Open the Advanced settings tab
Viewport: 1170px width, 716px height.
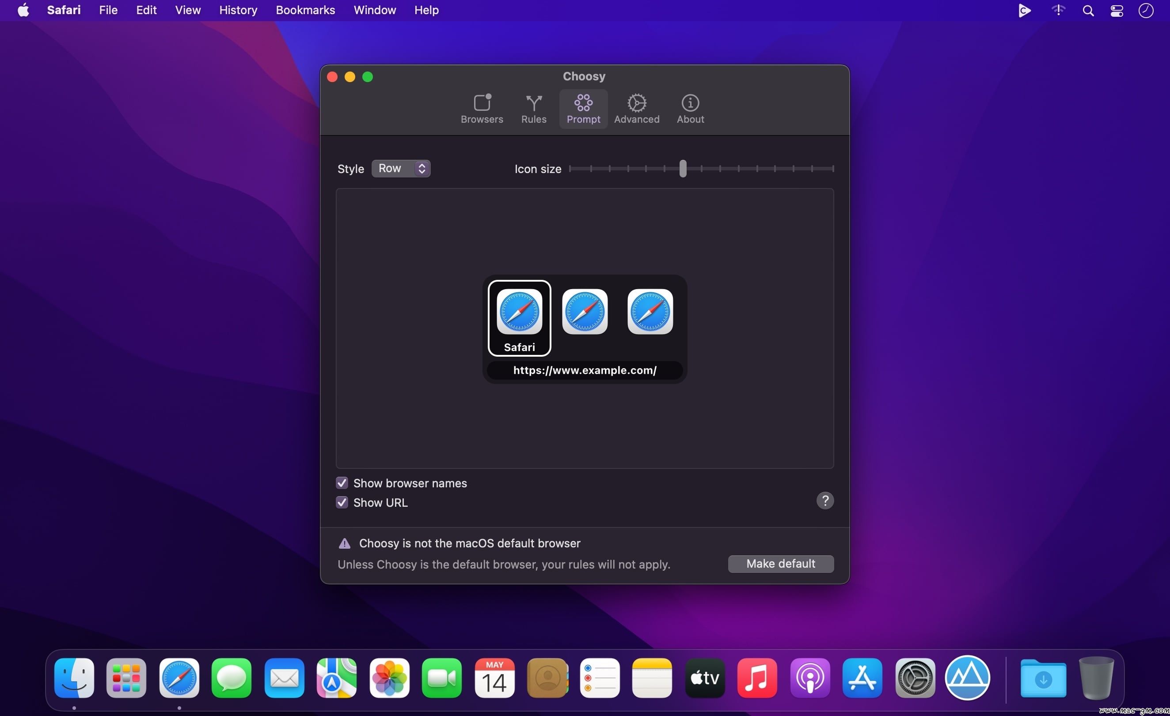[637, 109]
